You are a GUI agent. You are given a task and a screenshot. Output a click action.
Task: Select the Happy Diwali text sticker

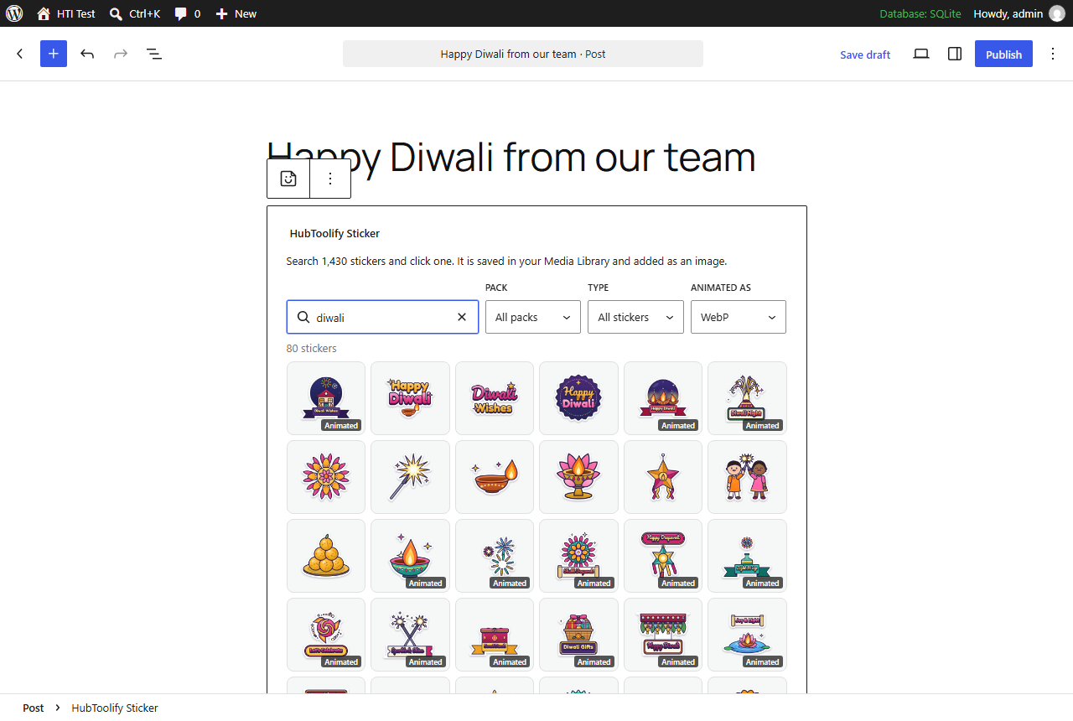tap(410, 398)
